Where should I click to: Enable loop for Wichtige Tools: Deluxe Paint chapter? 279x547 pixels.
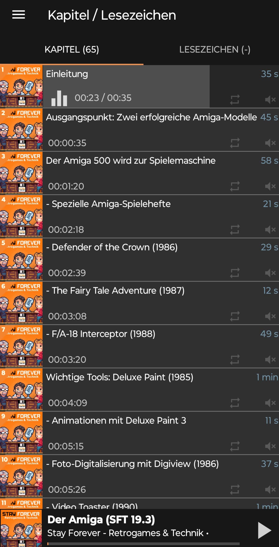tap(235, 403)
